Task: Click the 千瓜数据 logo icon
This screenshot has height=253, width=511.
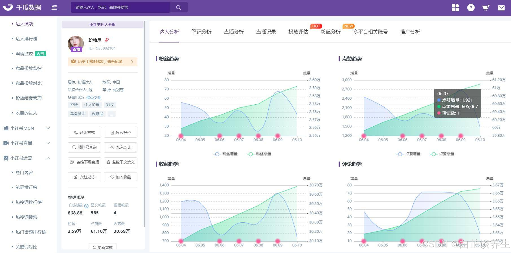Action: point(8,7)
